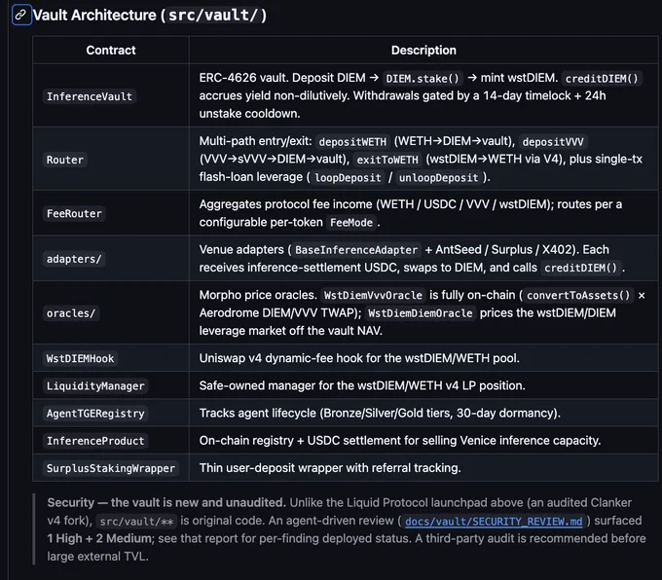
Task: Click the Vault Architecture heading
Action: point(150,16)
